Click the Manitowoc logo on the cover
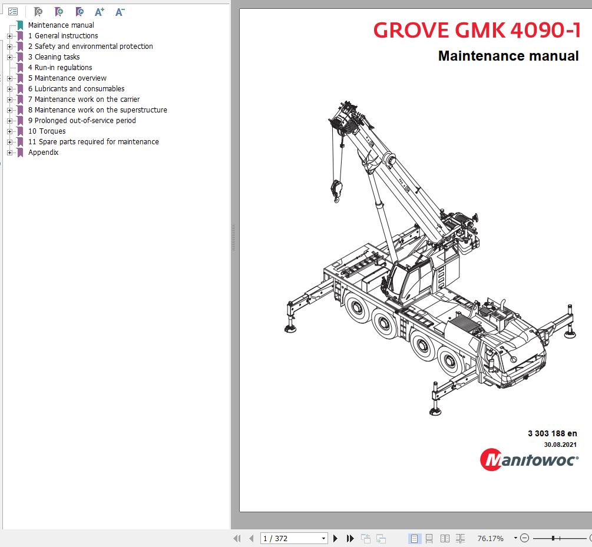Viewport: 592px width, 547px height. point(529,460)
